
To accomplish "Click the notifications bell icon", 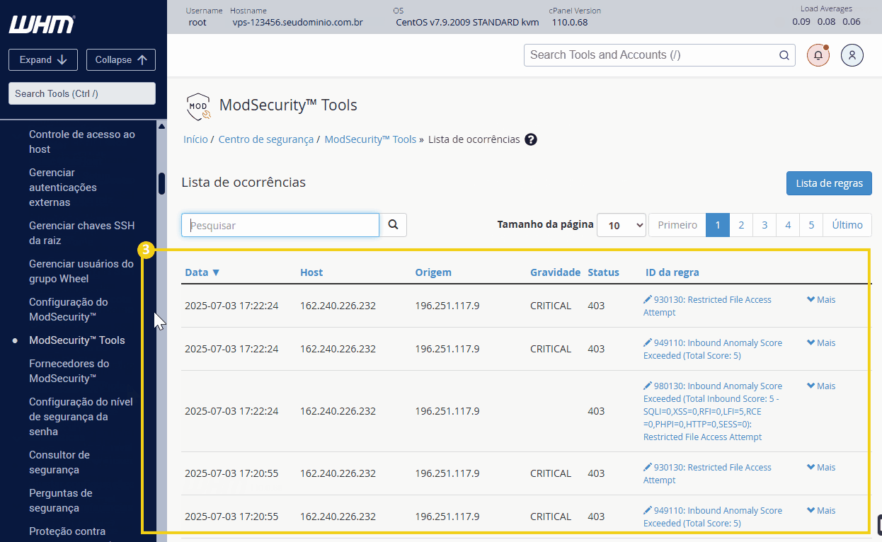I will tap(818, 55).
